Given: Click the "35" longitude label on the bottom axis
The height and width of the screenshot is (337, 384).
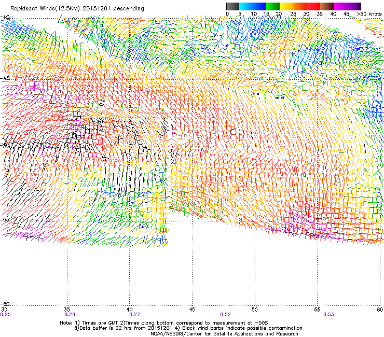Looking at the screenshot, I should pyautogui.click(x=66, y=310).
